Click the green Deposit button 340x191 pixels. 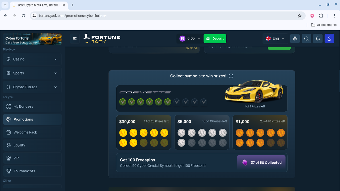point(215,38)
